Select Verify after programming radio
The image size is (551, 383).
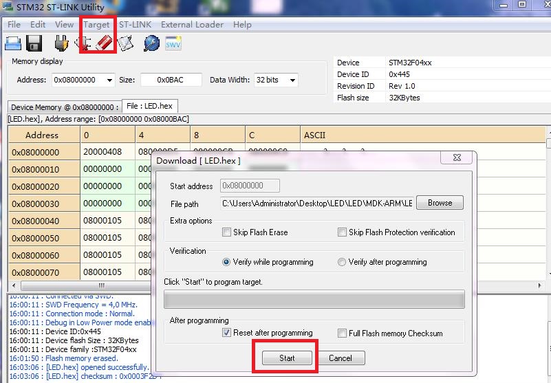(x=342, y=262)
